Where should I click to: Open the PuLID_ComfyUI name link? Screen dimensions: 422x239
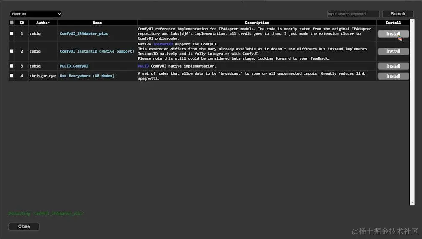pos(74,66)
